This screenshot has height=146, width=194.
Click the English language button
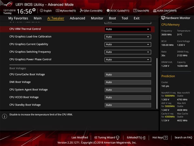click(46, 11)
